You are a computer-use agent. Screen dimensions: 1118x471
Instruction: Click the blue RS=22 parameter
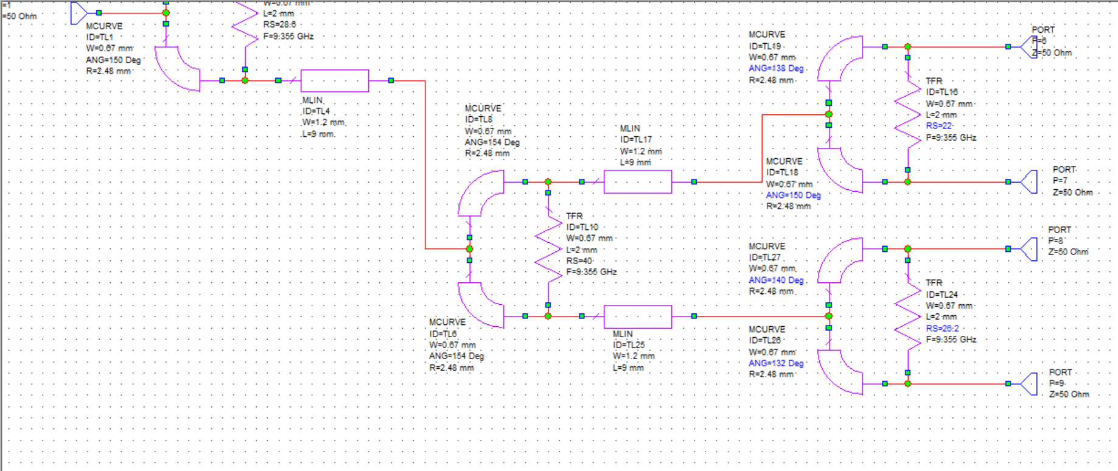point(939,126)
